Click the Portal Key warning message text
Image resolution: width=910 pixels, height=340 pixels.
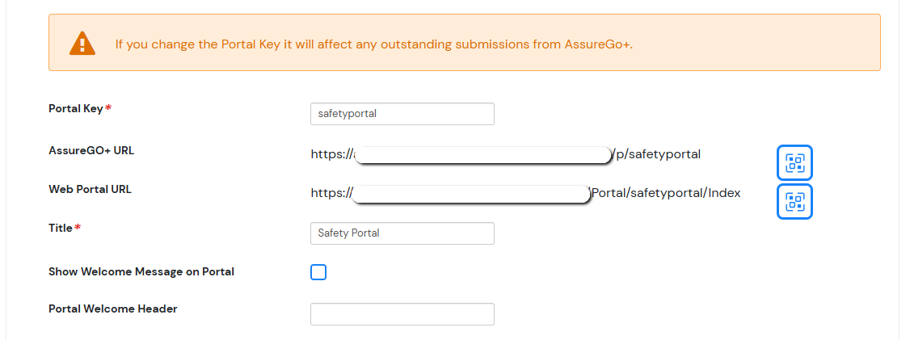pos(373,44)
